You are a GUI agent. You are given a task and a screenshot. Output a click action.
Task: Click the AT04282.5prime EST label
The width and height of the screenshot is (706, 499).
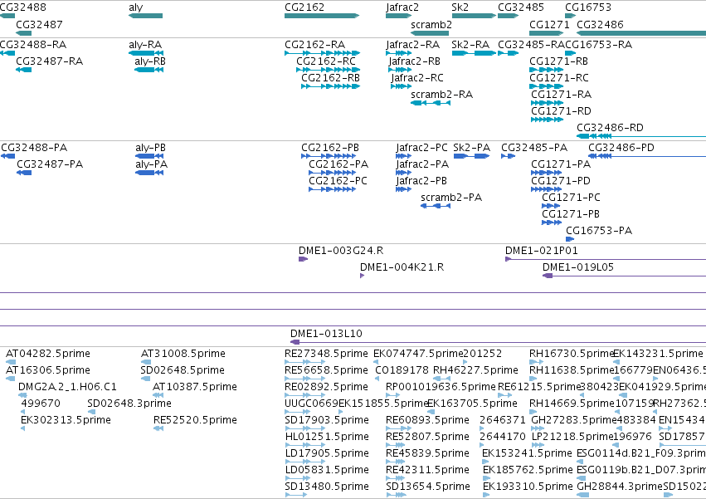pos(48,354)
